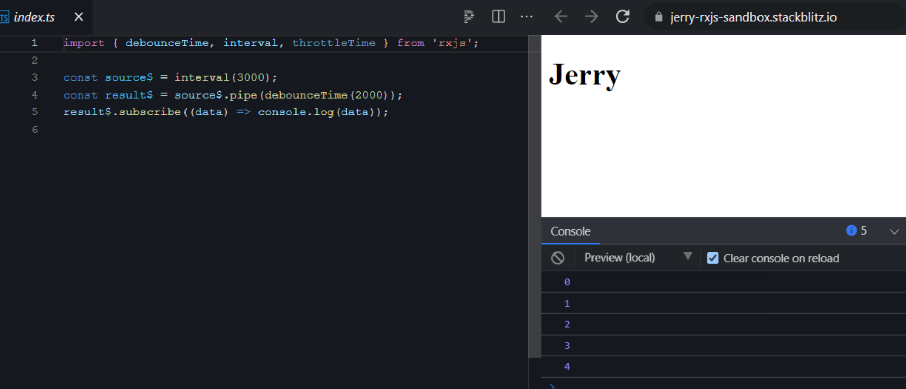
Task: Click line number 4 in the gutter
Action: tap(34, 95)
